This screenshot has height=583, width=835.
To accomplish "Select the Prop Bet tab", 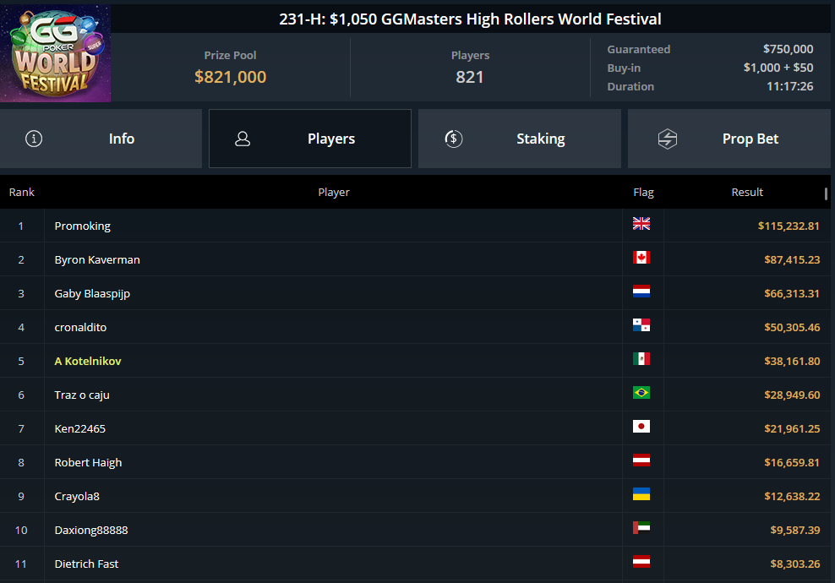I will click(729, 139).
